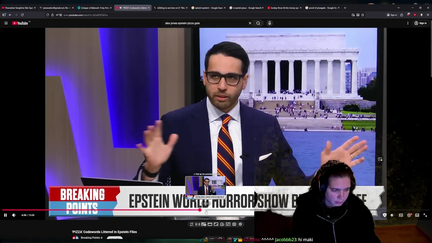Open the Firecracker Seraphine Skin tab

(19, 8)
